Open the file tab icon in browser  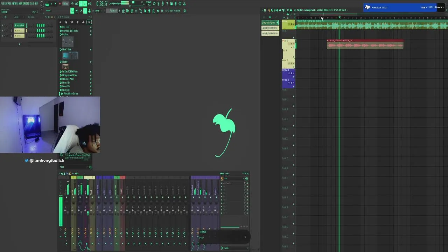(x=66, y=22)
